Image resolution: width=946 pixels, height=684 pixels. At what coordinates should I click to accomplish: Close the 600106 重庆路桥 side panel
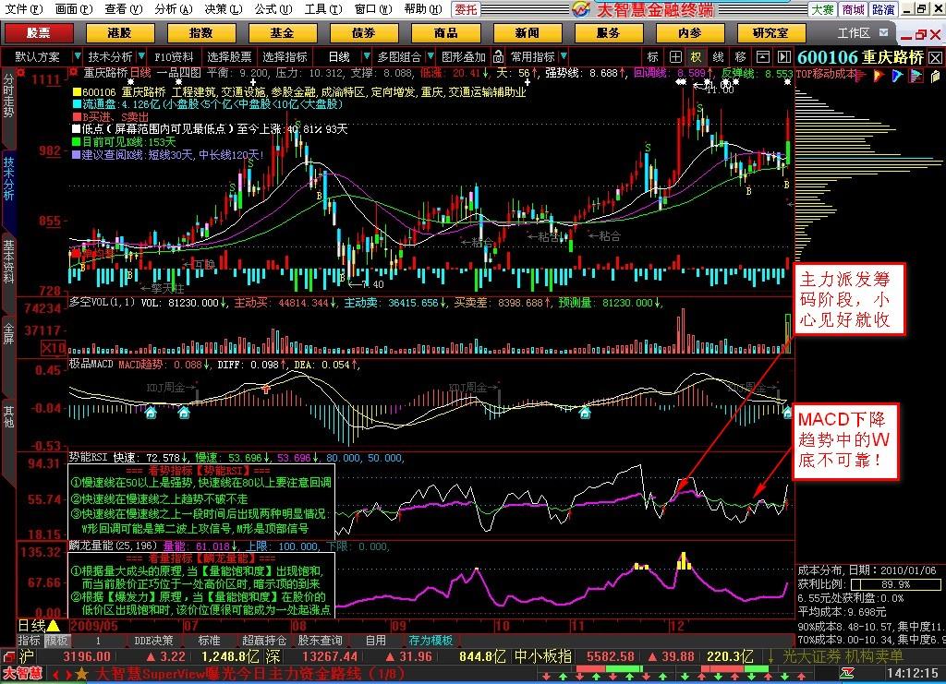pos(935,58)
